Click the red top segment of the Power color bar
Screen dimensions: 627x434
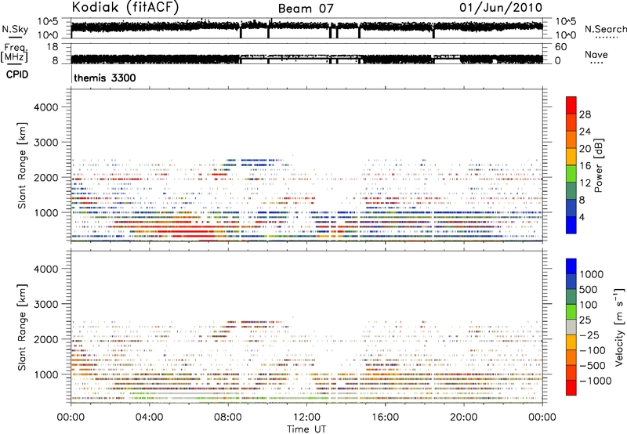point(571,105)
